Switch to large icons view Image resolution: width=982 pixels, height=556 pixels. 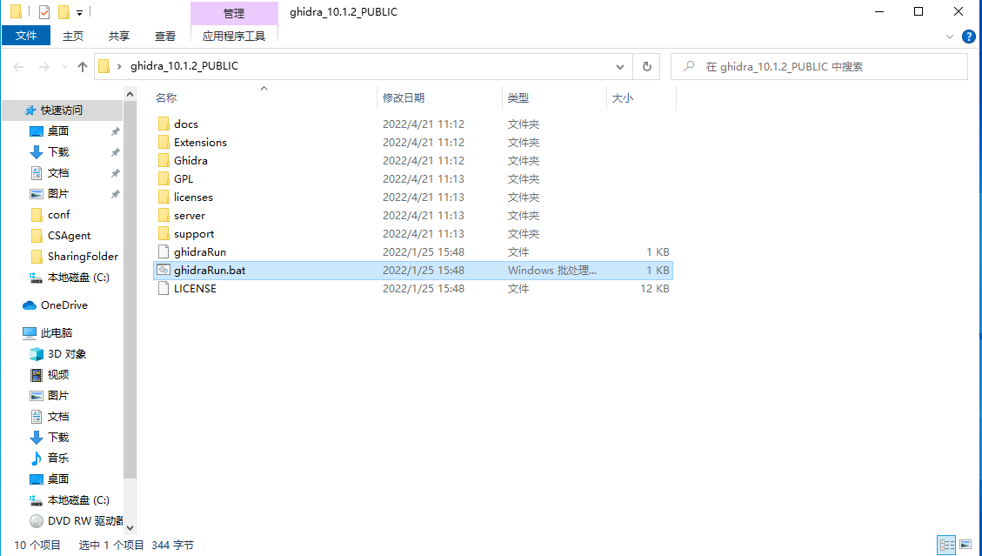coord(965,545)
